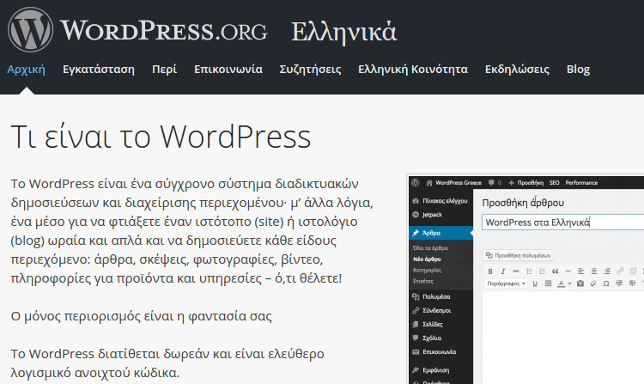Viewport: 644px width, 384px height.
Task: Insert a horizontal line
Action: coord(568,271)
